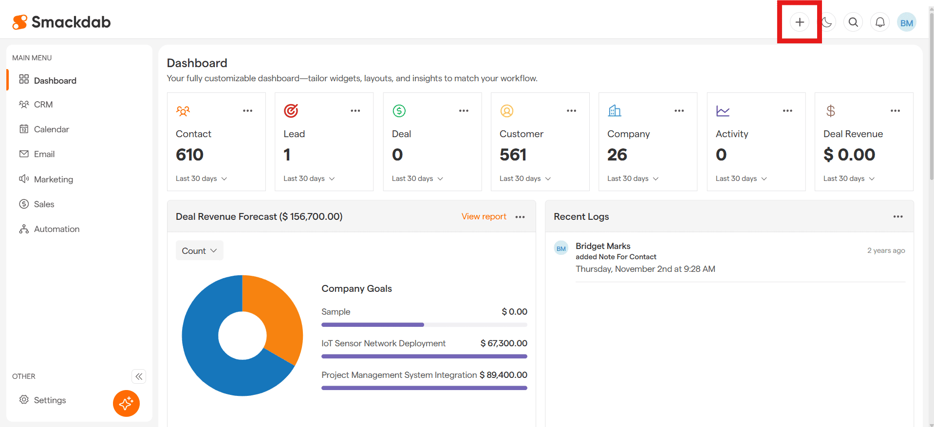Click the orange AI sparkle button

[126, 403]
